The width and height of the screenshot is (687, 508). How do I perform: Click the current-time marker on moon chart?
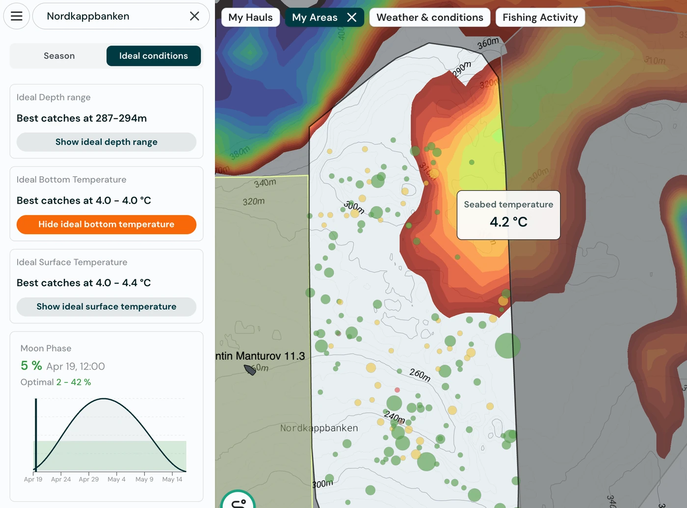pyautogui.click(x=36, y=434)
